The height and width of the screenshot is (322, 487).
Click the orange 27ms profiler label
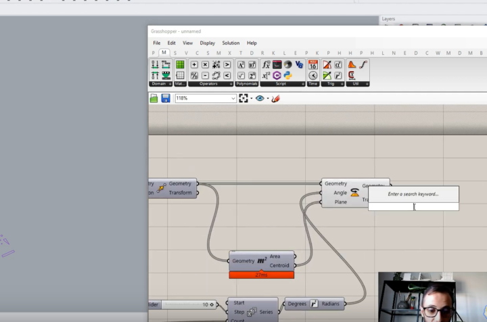tap(262, 275)
